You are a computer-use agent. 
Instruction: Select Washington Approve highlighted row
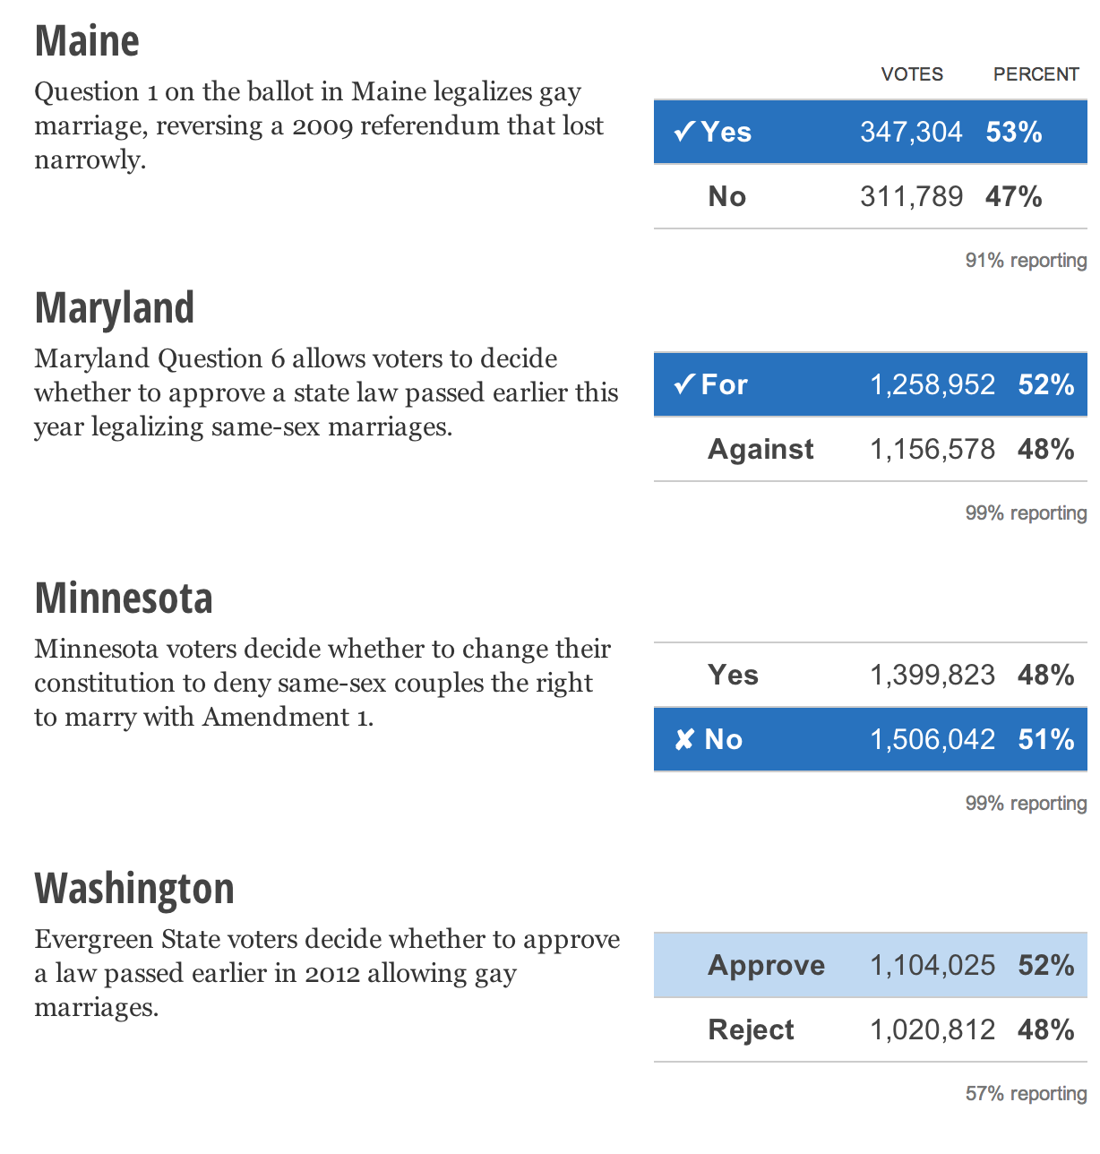click(x=870, y=965)
